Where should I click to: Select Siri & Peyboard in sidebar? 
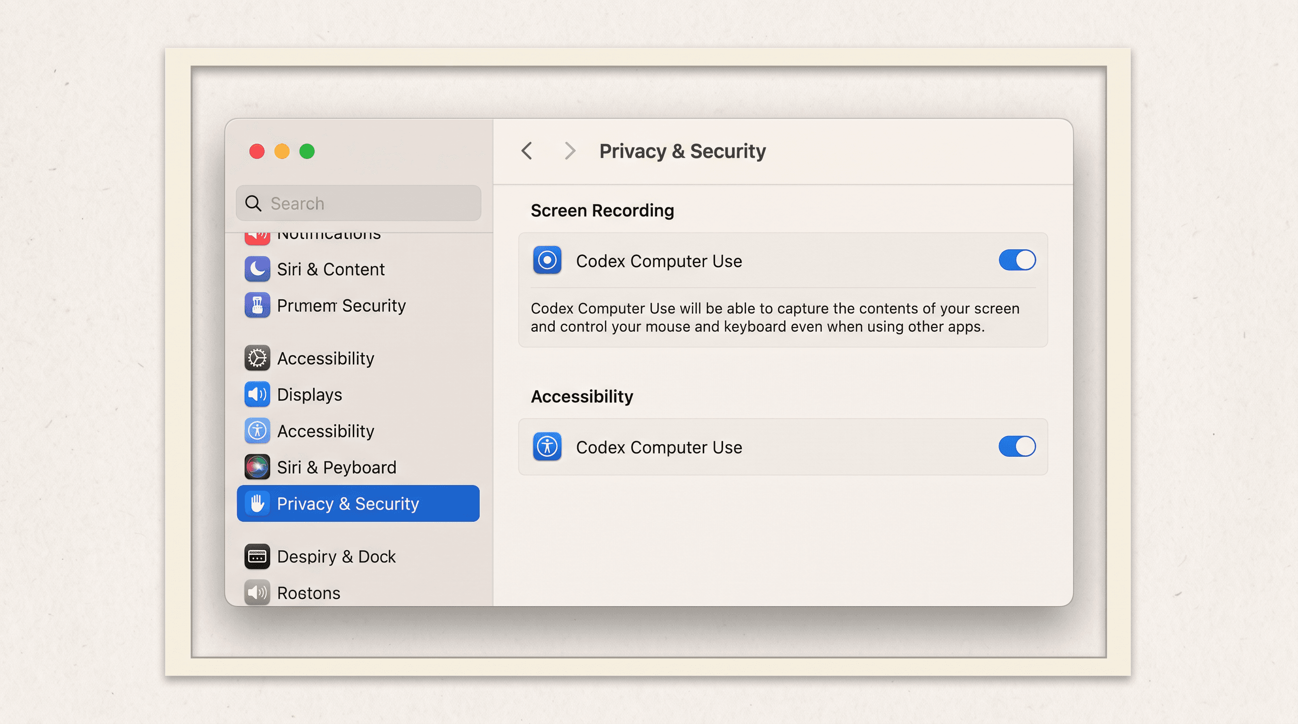[x=358, y=467]
